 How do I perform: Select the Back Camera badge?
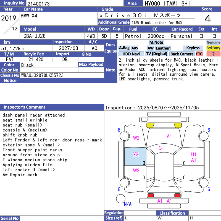pos(182,54)
